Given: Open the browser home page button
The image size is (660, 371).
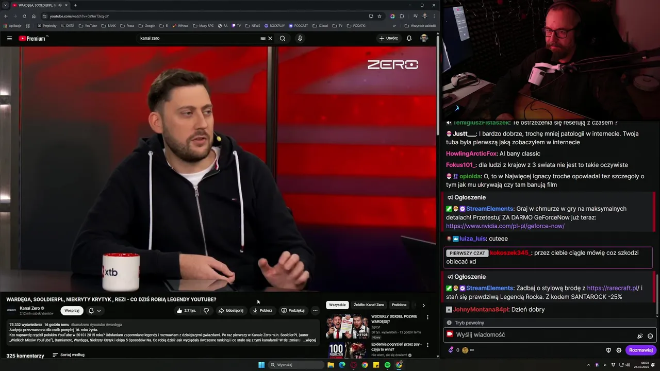Looking at the screenshot, I should tap(34, 16).
